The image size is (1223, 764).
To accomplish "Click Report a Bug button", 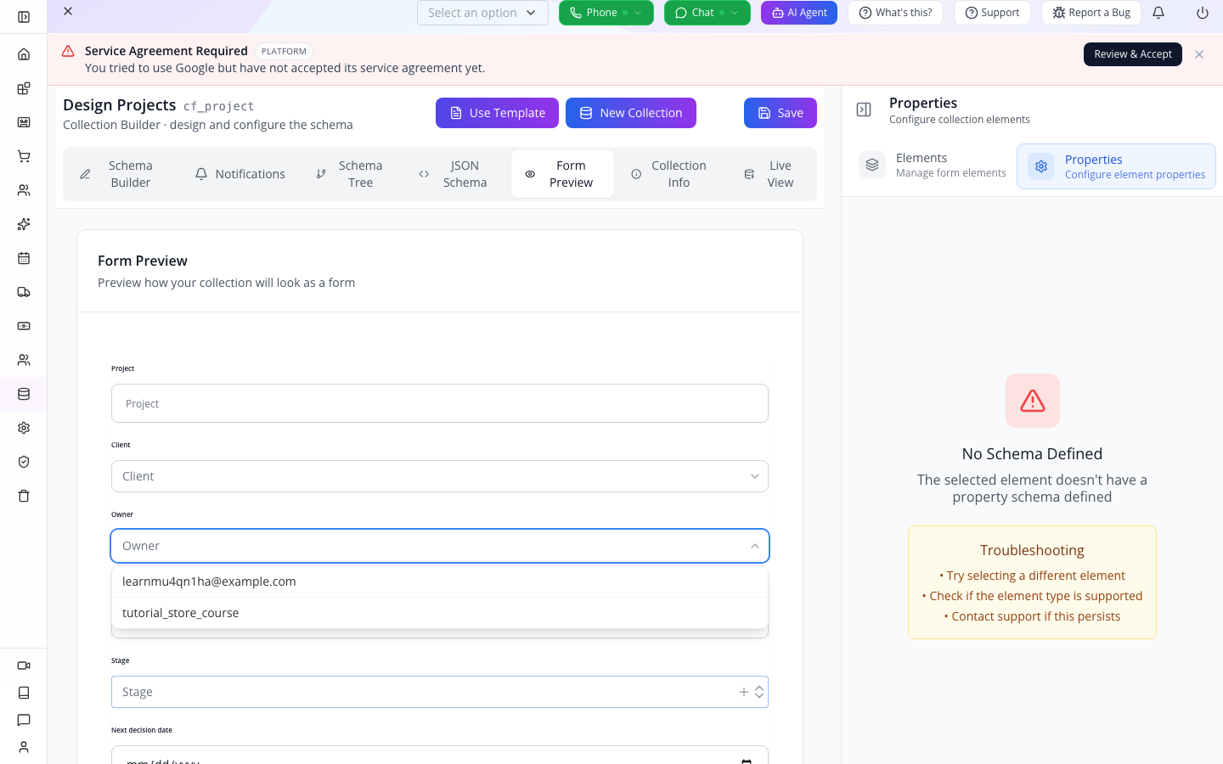I will [x=1091, y=13].
